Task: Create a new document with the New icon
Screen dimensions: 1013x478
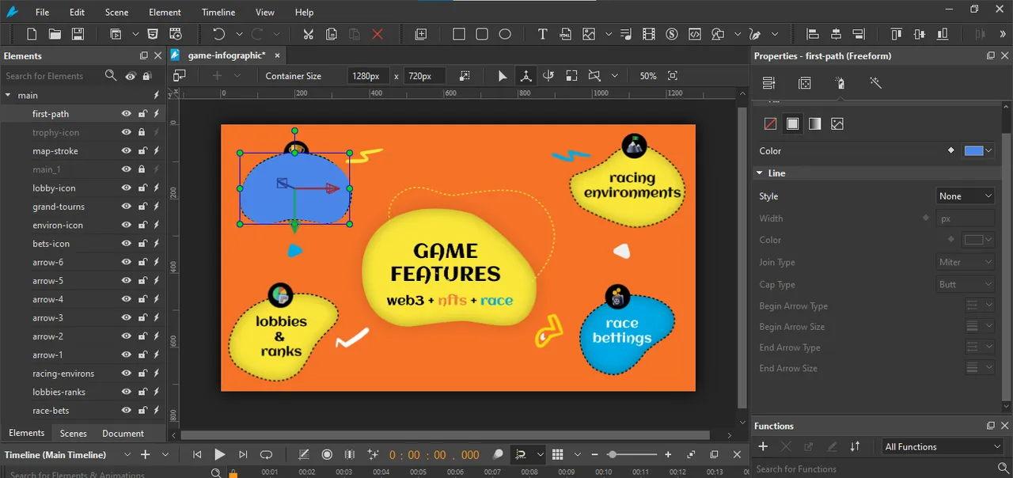Action: click(32, 34)
